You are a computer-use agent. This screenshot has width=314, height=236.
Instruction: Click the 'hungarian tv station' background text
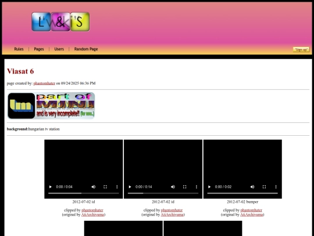(44, 129)
